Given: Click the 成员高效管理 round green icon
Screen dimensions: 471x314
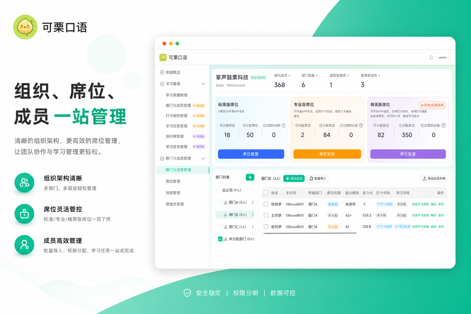Looking at the screenshot, I should (25, 245).
